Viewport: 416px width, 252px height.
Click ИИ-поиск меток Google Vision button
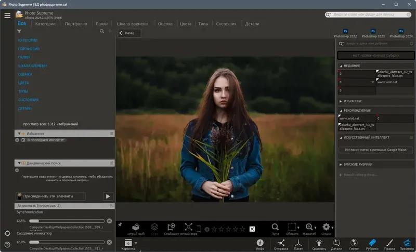point(376,150)
